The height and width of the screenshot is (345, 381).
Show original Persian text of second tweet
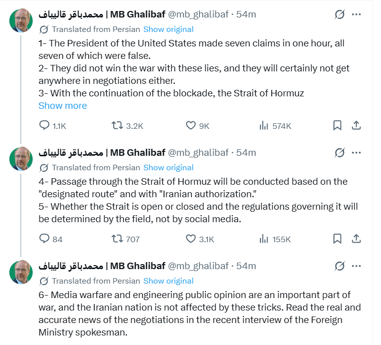(x=168, y=167)
